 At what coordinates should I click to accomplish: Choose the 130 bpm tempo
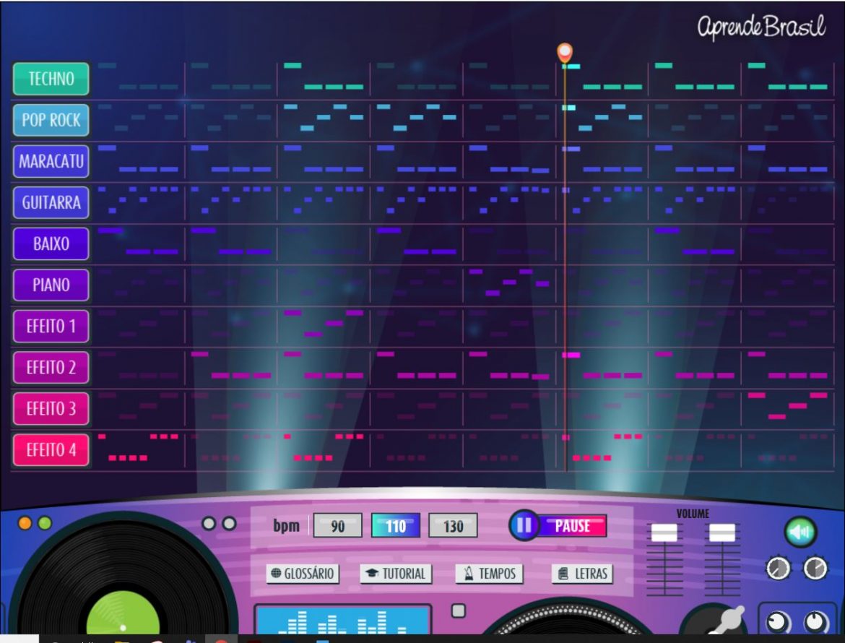point(454,525)
